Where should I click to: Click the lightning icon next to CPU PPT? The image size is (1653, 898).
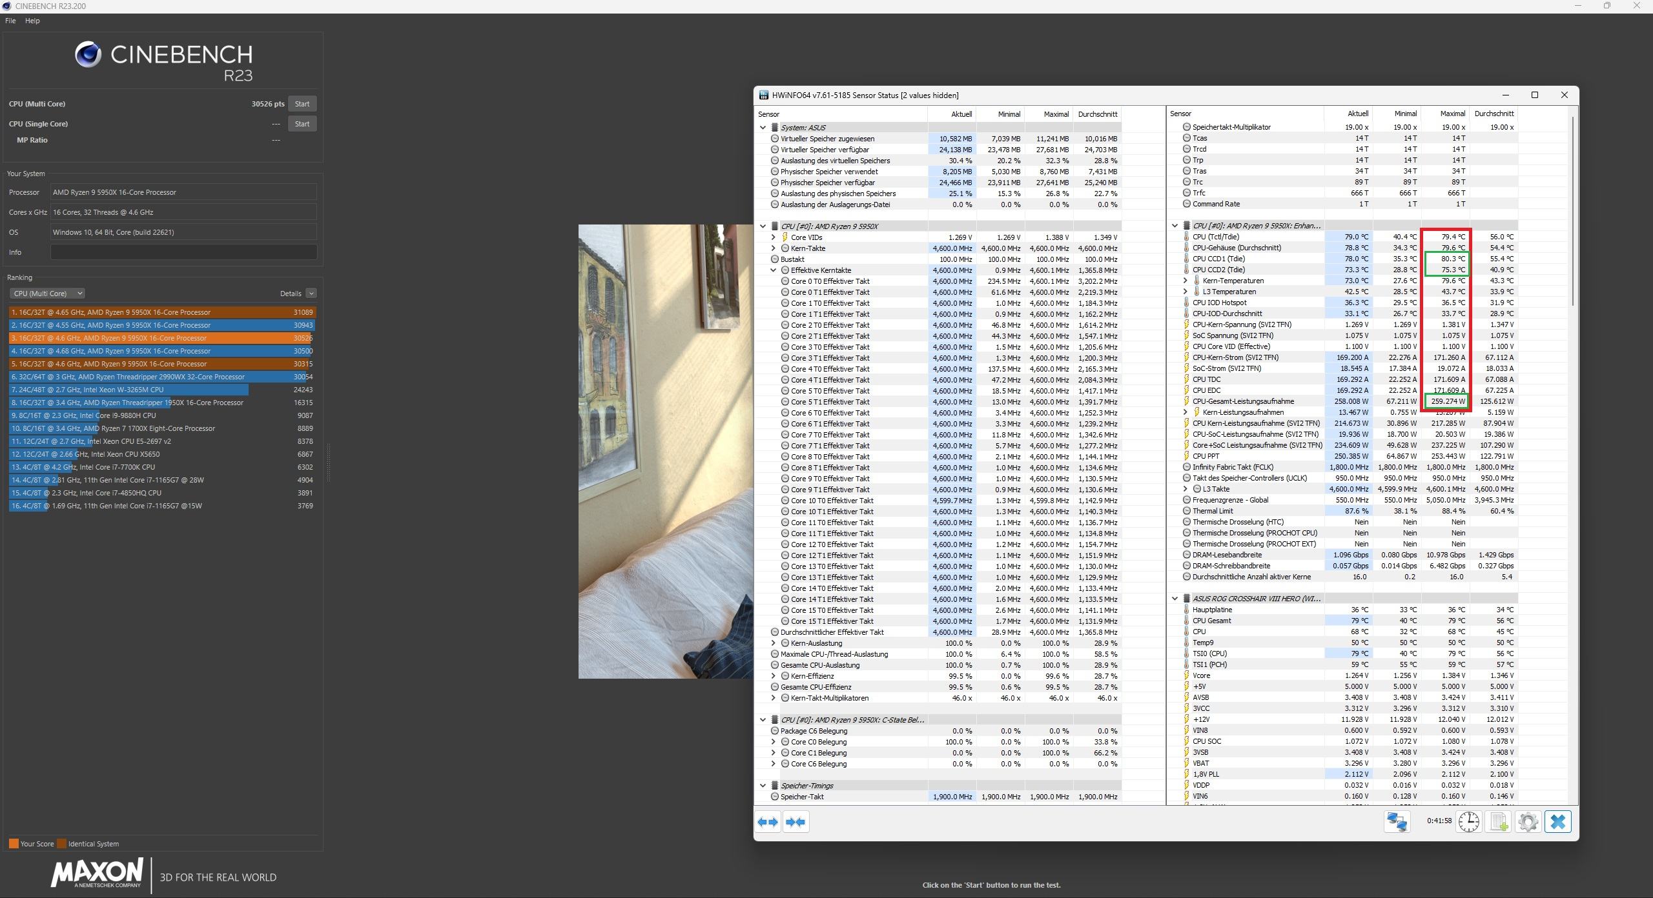pyautogui.click(x=1186, y=456)
